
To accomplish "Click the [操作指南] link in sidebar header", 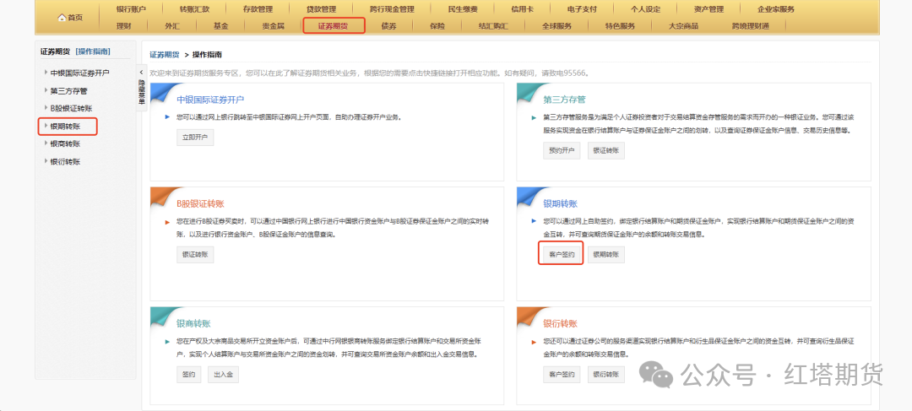I will 93,51.
